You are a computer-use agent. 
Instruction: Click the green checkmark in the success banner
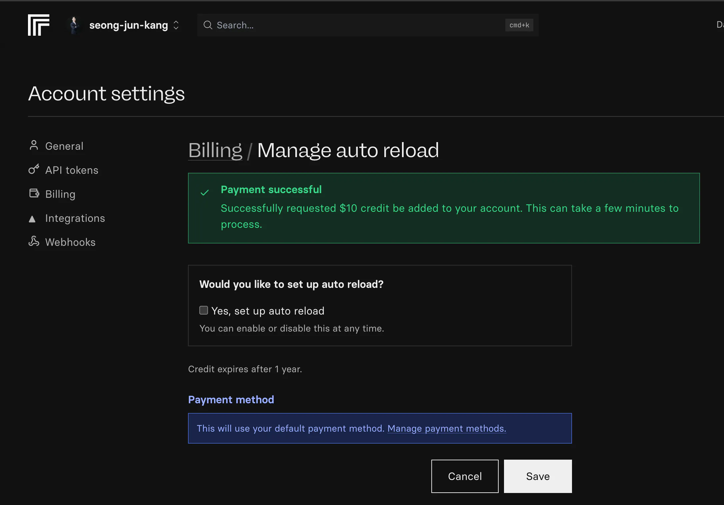tap(204, 193)
